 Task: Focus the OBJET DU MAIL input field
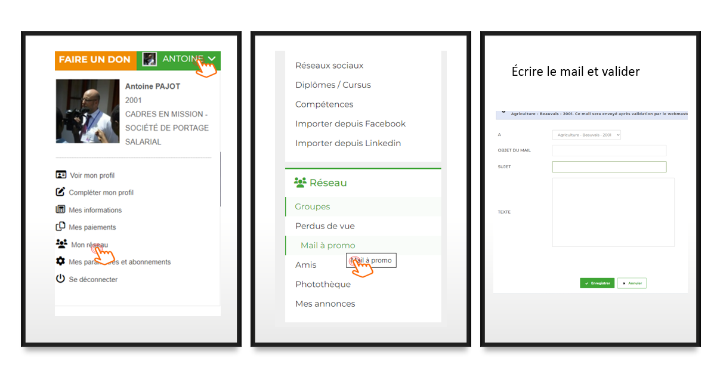click(608, 150)
